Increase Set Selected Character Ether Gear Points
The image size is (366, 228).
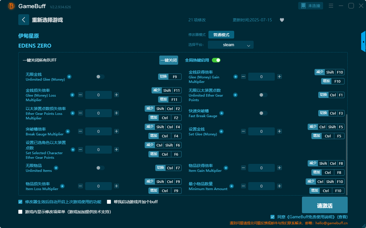[116, 150]
